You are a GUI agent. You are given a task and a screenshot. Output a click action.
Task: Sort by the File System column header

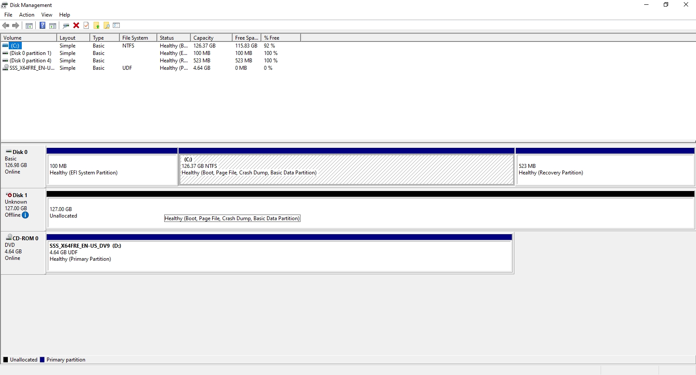(x=138, y=38)
